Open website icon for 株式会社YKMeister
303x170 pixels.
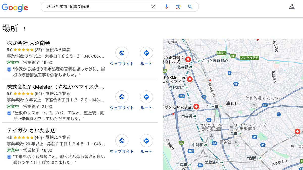(x=122, y=97)
